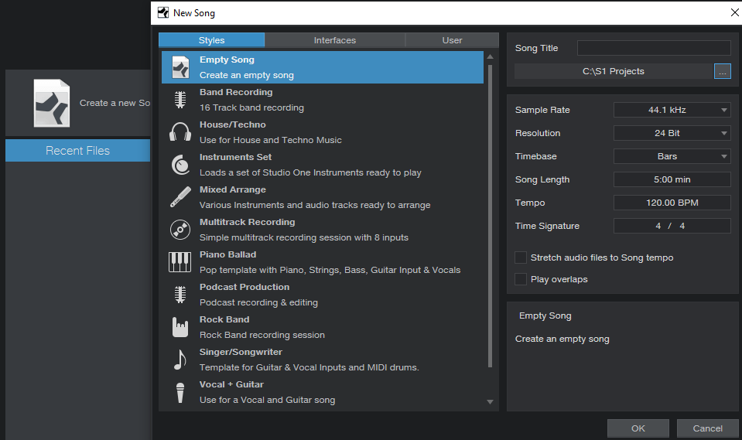Switch to the User tab
The width and height of the screenshot is (742, 440).
452,40
